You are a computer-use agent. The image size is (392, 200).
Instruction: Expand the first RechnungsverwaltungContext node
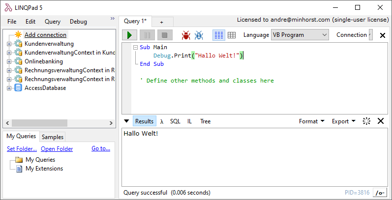(x=9, y=71)
